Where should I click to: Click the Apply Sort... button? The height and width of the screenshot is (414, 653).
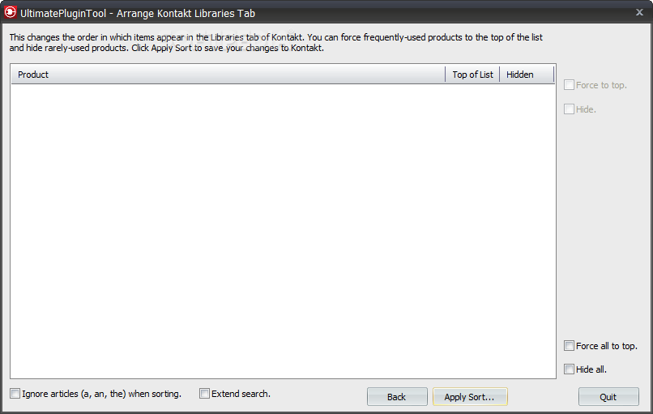point(470,396)
